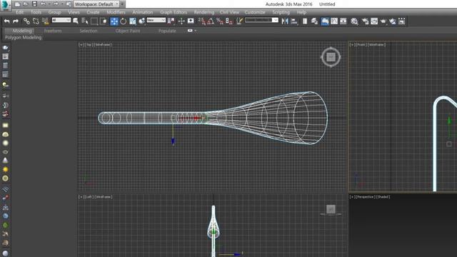Open the Modifiers menu
The width and height of the screenshot is (457, 257).
pyautogui.click(x=116, y=12)
